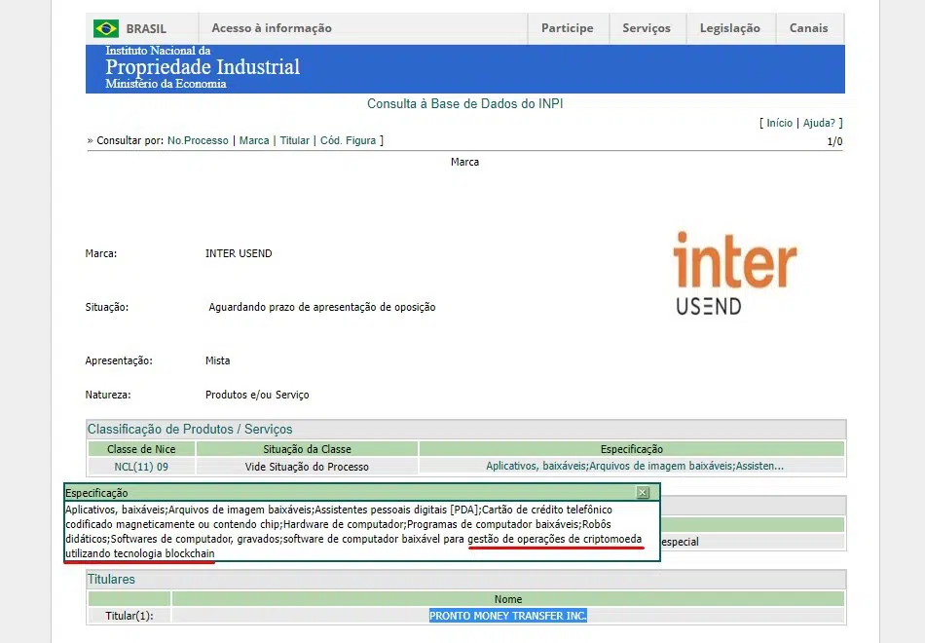Click the Classe de Nice column header
925x643 pixels.
click(x=141, y=449)
